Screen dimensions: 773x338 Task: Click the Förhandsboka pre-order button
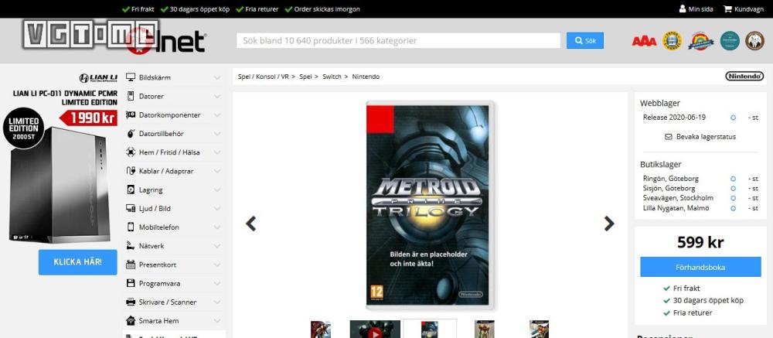coord(700,267)
